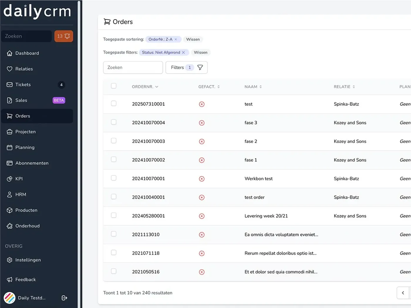
Task: Click the orders table Zoeken search field
Action: [133, 67]
